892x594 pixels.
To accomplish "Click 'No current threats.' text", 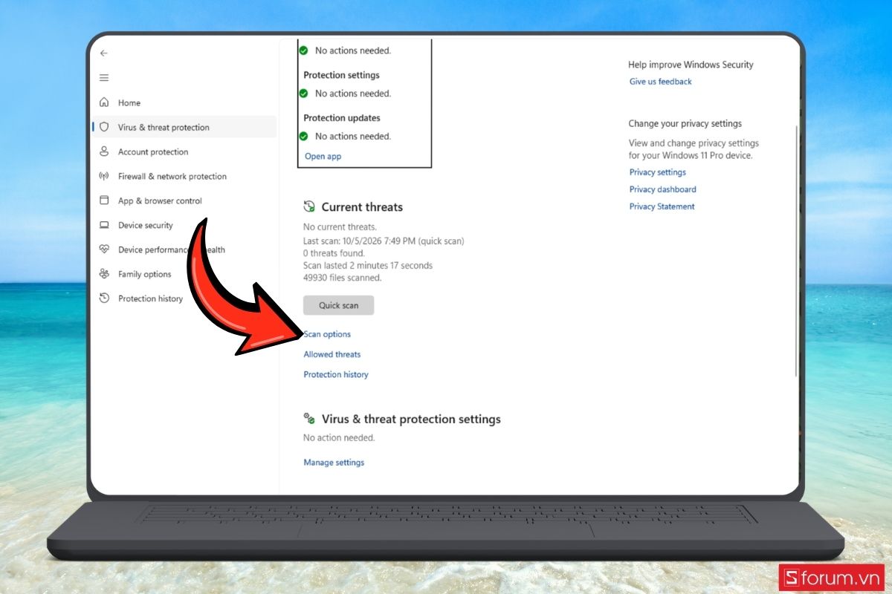I will click(x=340, y=226).
